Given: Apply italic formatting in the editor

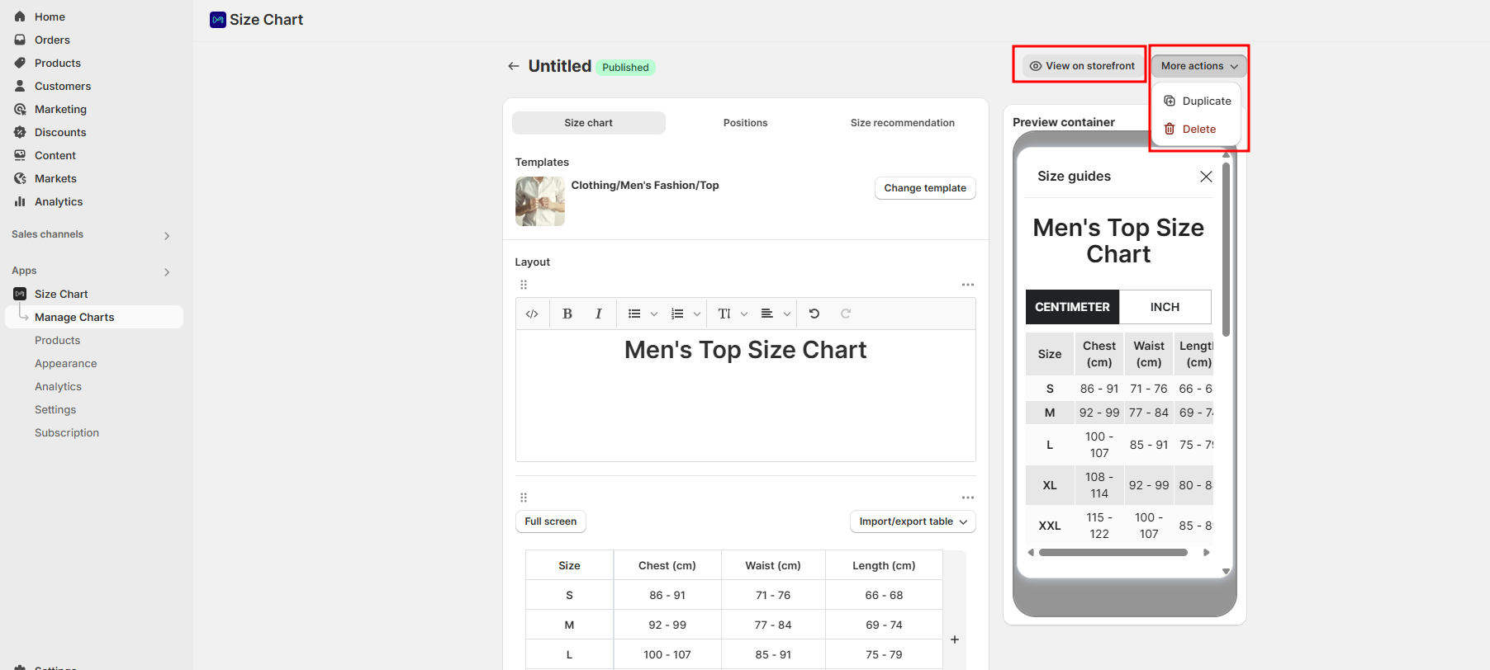Looking at the screenshot, I should click(598, 314).
